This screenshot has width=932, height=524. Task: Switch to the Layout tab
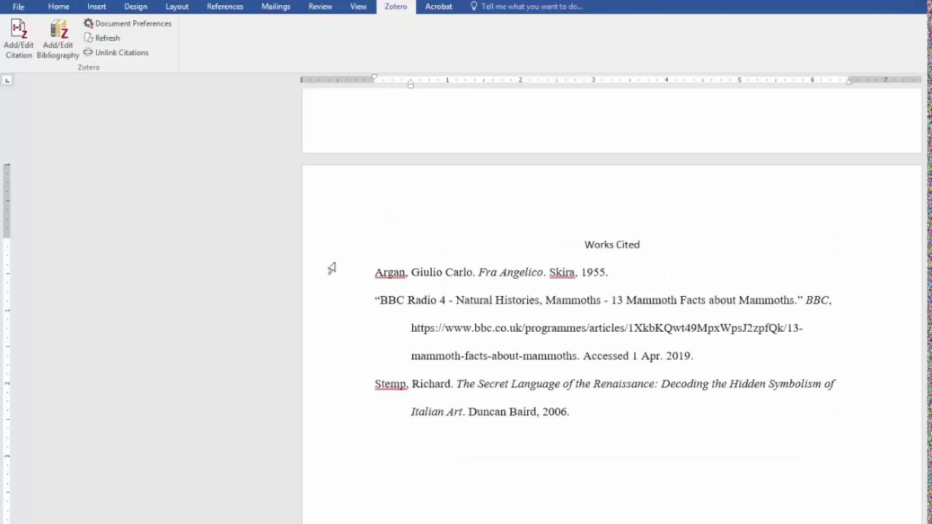(177, 7)
